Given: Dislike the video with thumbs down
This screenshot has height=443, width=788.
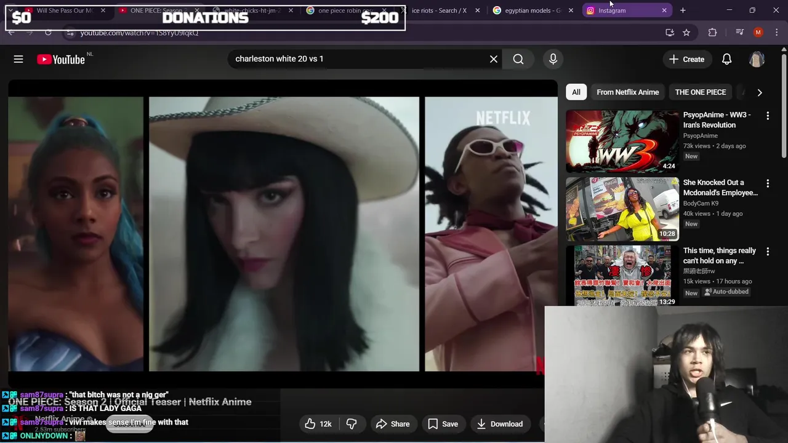Looking at the screenshot, I should [352, 424].
